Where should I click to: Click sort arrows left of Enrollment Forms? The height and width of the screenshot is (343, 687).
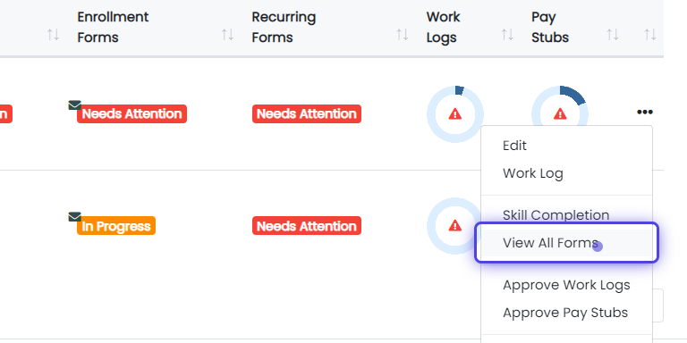(53, 35)
